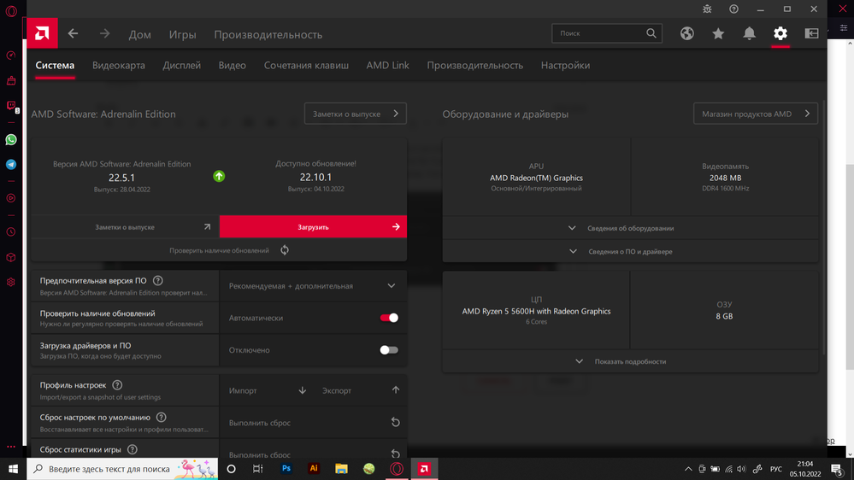Open Заметки о выпуске top button

pyautogui.click(x=355, y=114)
